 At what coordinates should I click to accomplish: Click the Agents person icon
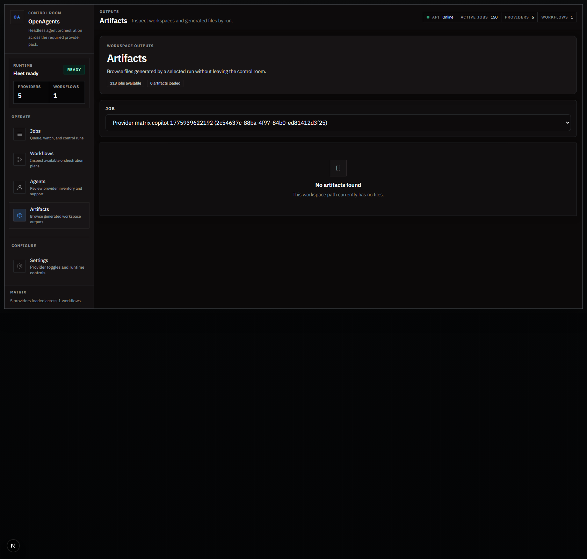(x=20, y=187)
